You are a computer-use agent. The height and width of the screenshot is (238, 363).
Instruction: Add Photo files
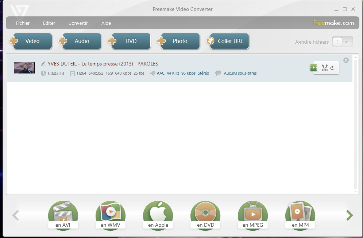pos(178,41)
